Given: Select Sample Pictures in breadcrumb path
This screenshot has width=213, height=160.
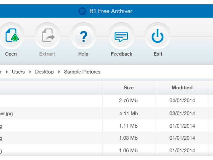Looking at the screenshot, I should click(82, 72).
